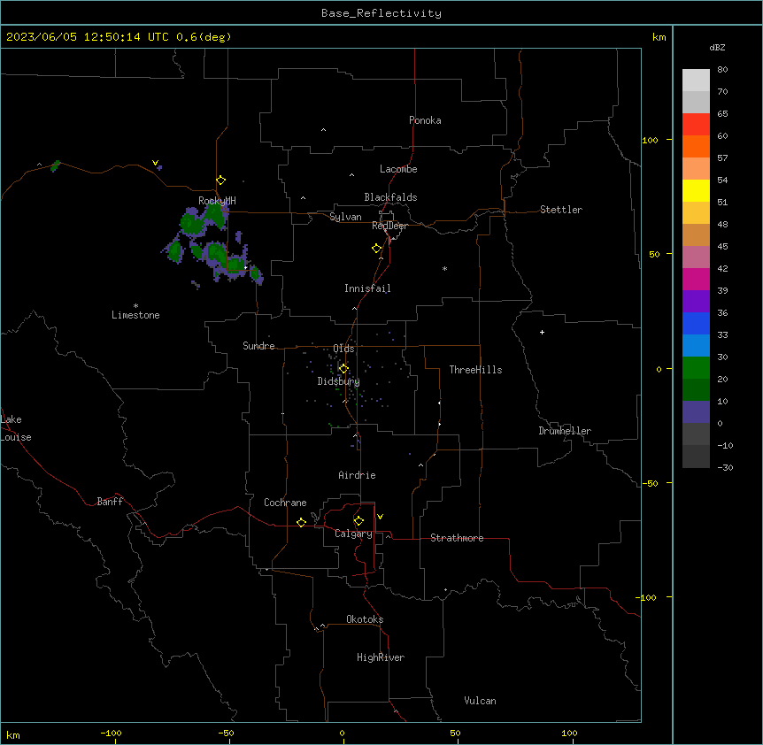Click the HighRiver town label
This screenshot has width=763, height=745.
(x=381, y=657)
